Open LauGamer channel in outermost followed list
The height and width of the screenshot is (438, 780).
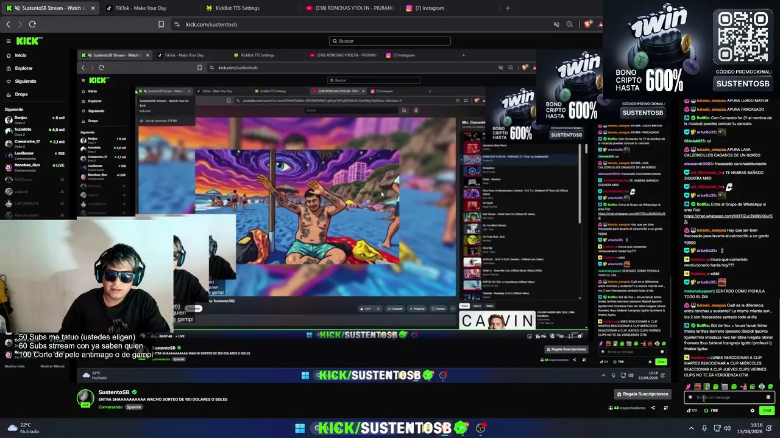pos(35,155)
